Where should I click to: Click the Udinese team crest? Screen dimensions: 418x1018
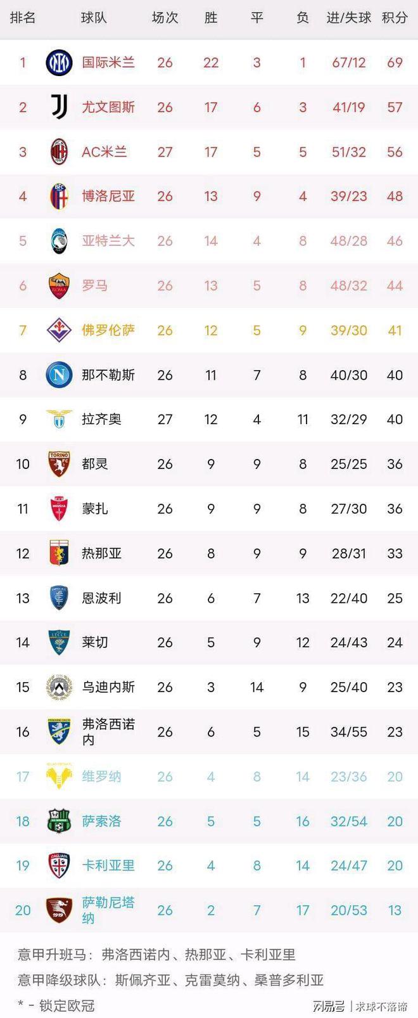pos(59,687)
